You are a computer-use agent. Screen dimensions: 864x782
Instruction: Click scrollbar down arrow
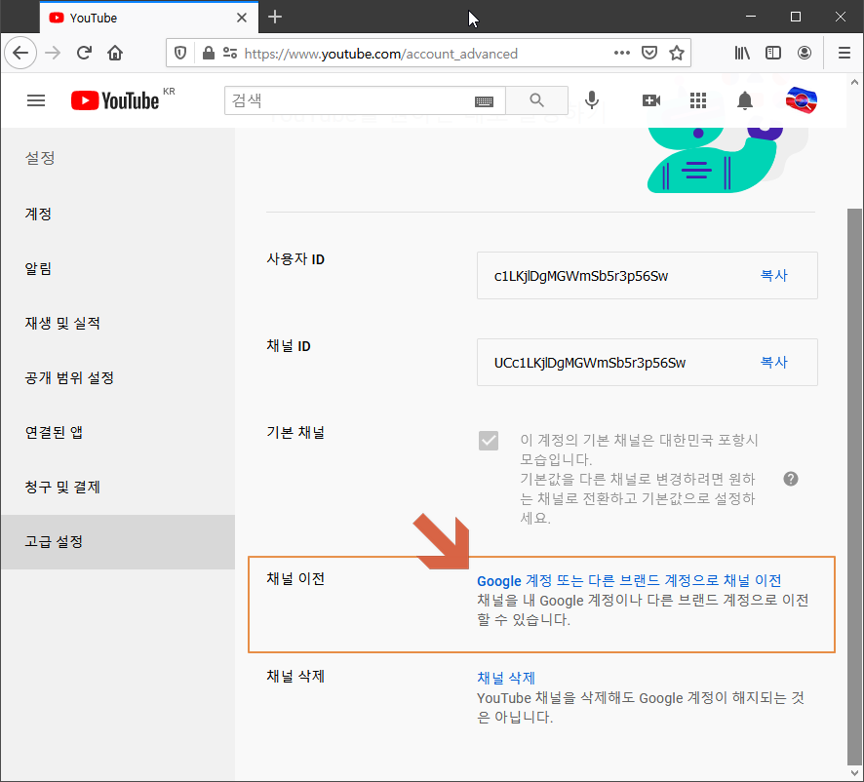click(x=854, y=772)
